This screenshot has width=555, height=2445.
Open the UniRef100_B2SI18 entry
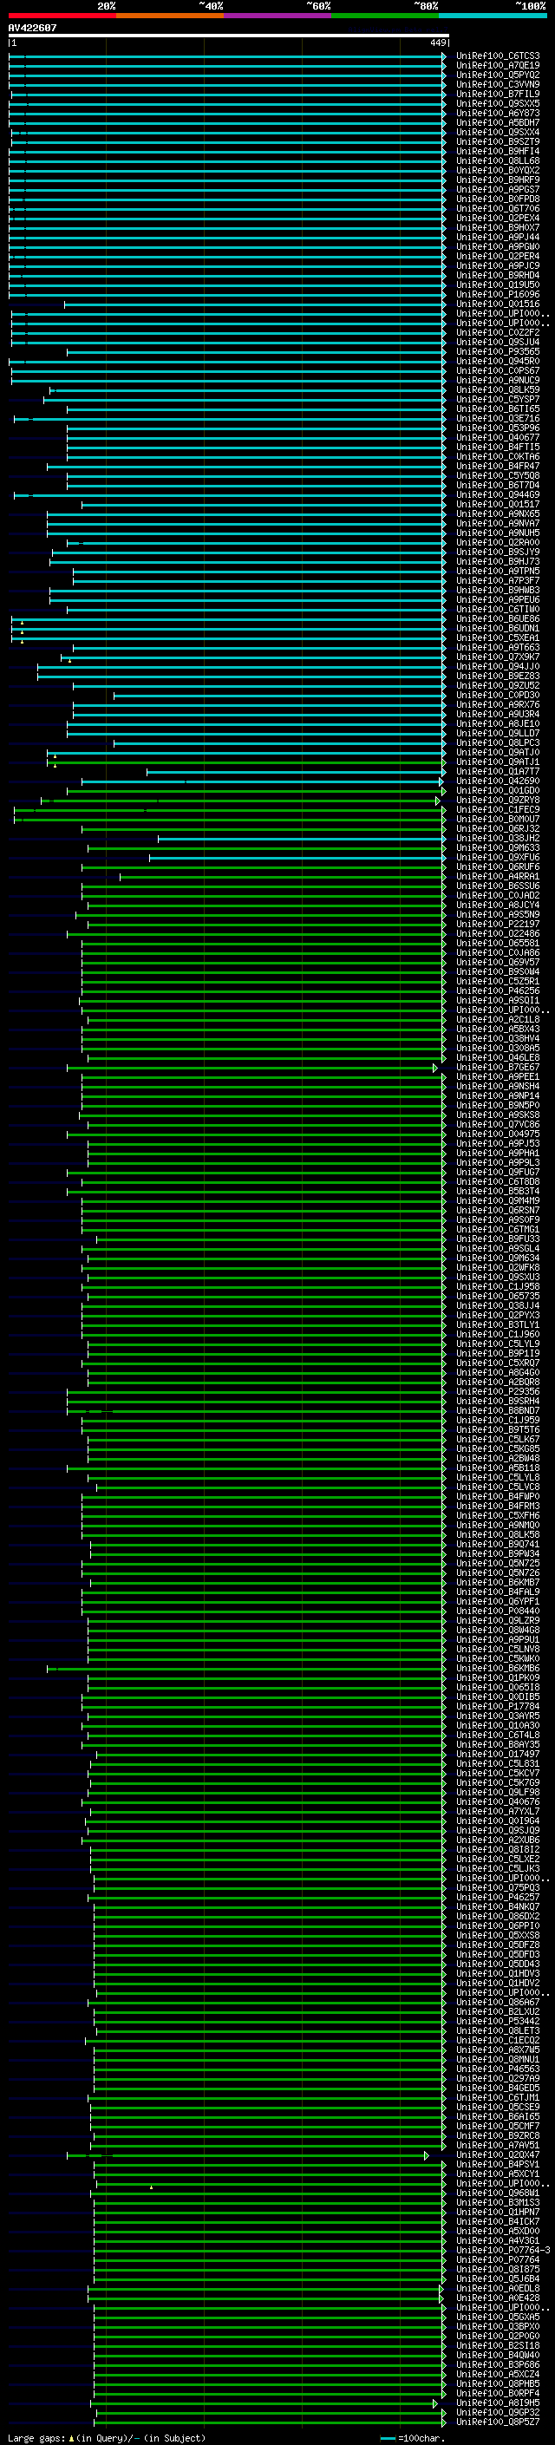497,2345
